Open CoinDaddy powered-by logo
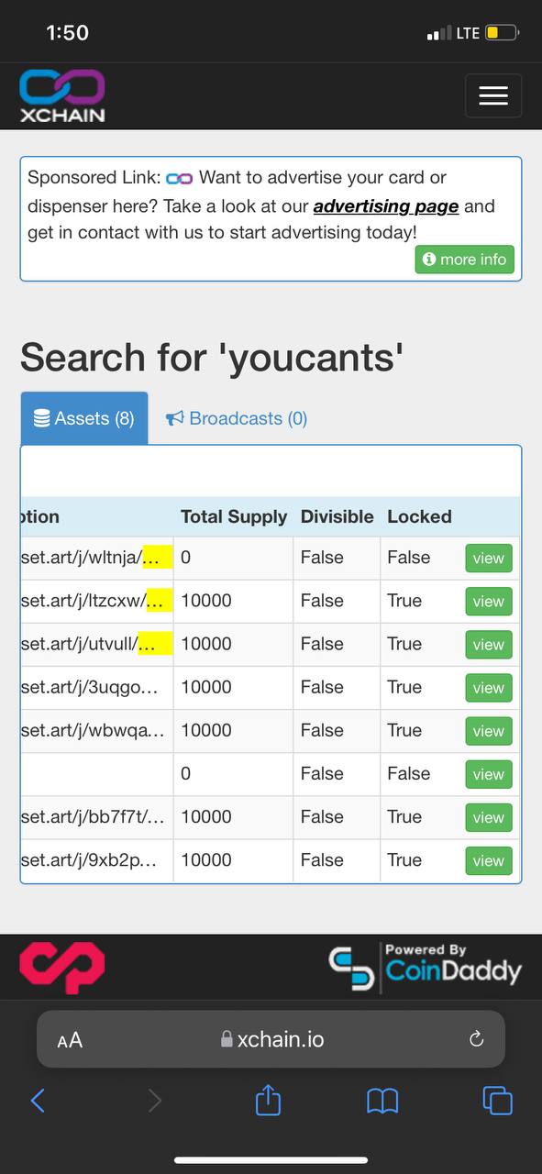Viewport: 542px width, 1174px height. 426,968
